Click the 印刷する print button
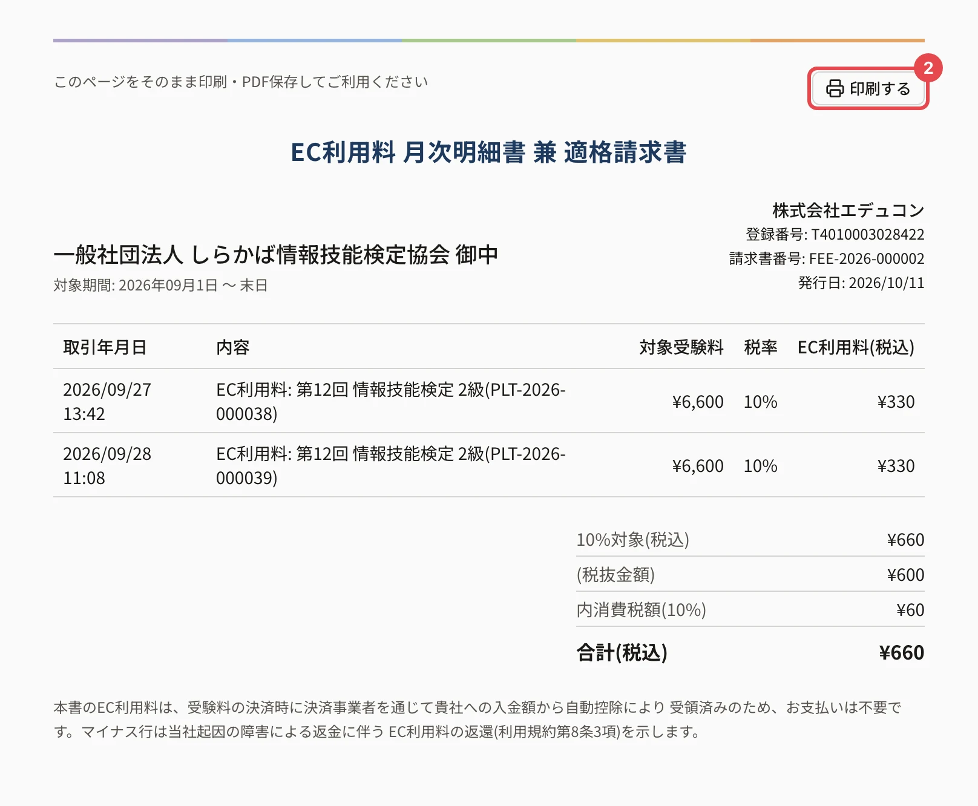The width and height of the screenshot is (978, 806). pos(868,88)
